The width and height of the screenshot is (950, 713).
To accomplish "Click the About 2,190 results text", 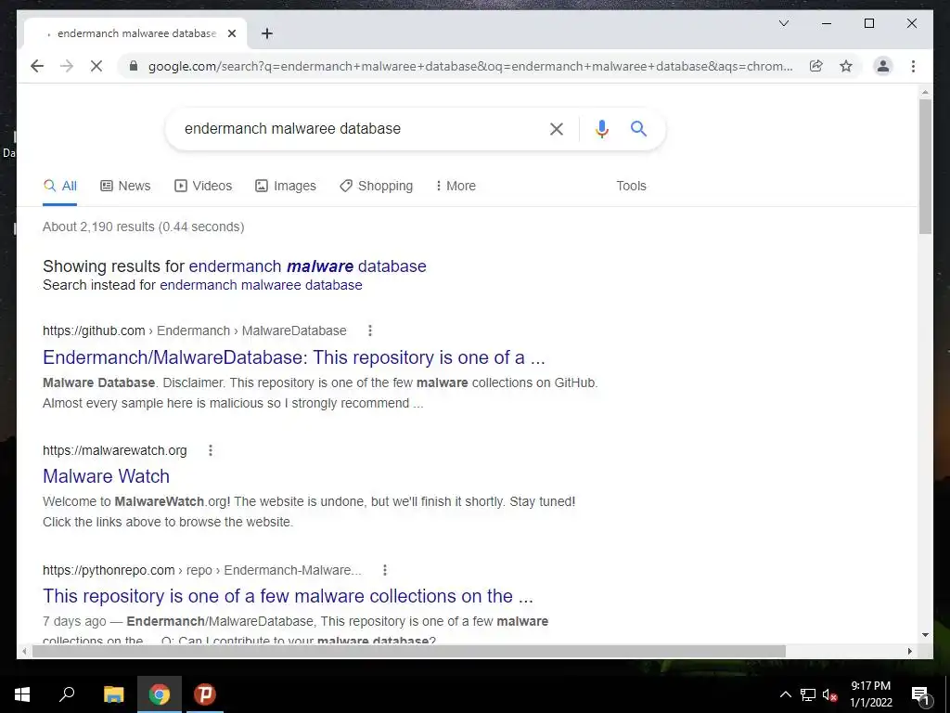I will coord(144,227).
